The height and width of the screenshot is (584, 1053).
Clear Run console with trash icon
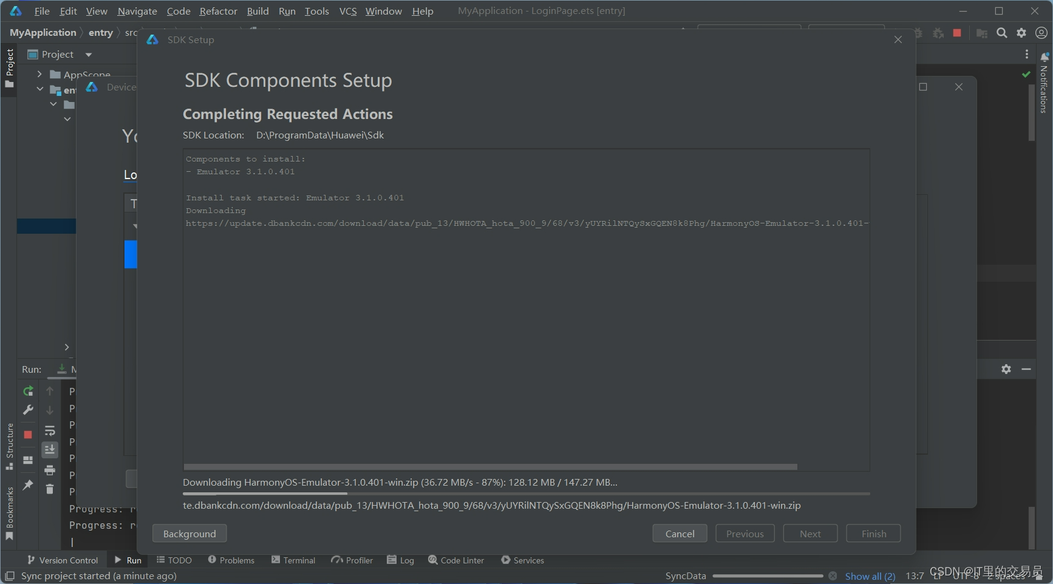[50, 489]
